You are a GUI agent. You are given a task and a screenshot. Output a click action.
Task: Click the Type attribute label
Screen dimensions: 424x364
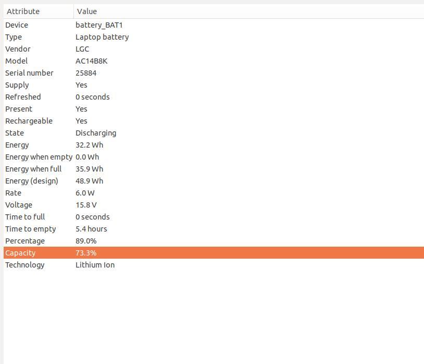click(x=14, y=37)
